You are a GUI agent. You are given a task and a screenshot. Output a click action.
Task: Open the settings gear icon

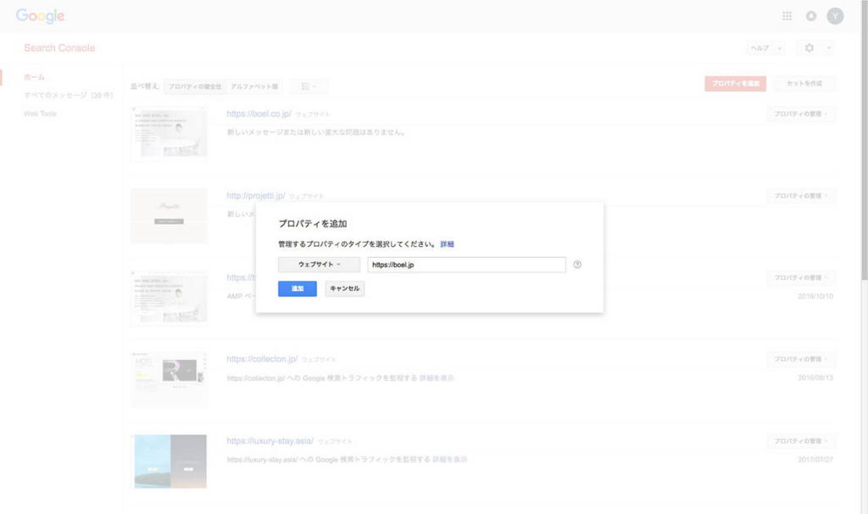[810, 48]
